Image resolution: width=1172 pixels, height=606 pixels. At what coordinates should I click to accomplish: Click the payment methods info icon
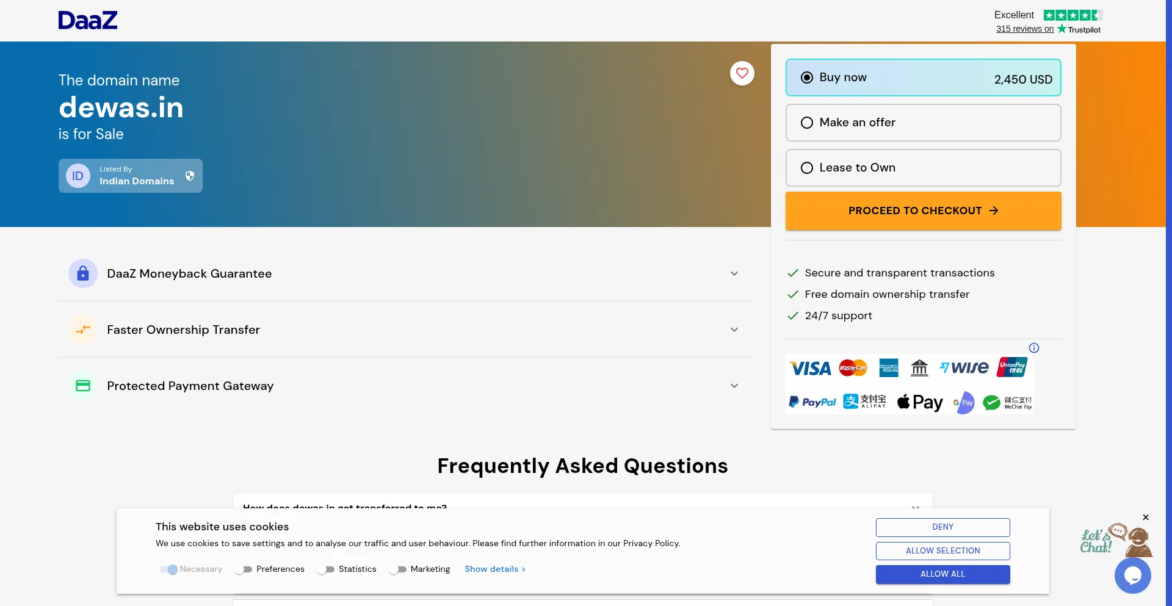1033,348
